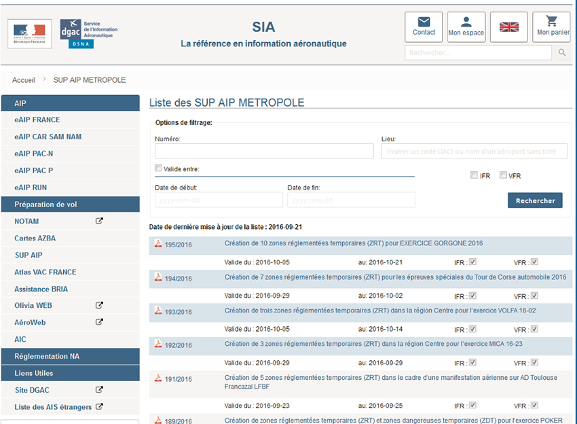This screenshot has width=577, height=424.
Task: Open AD Toulouse Francazal LFBF supplement link
Action: coord(391,382)
